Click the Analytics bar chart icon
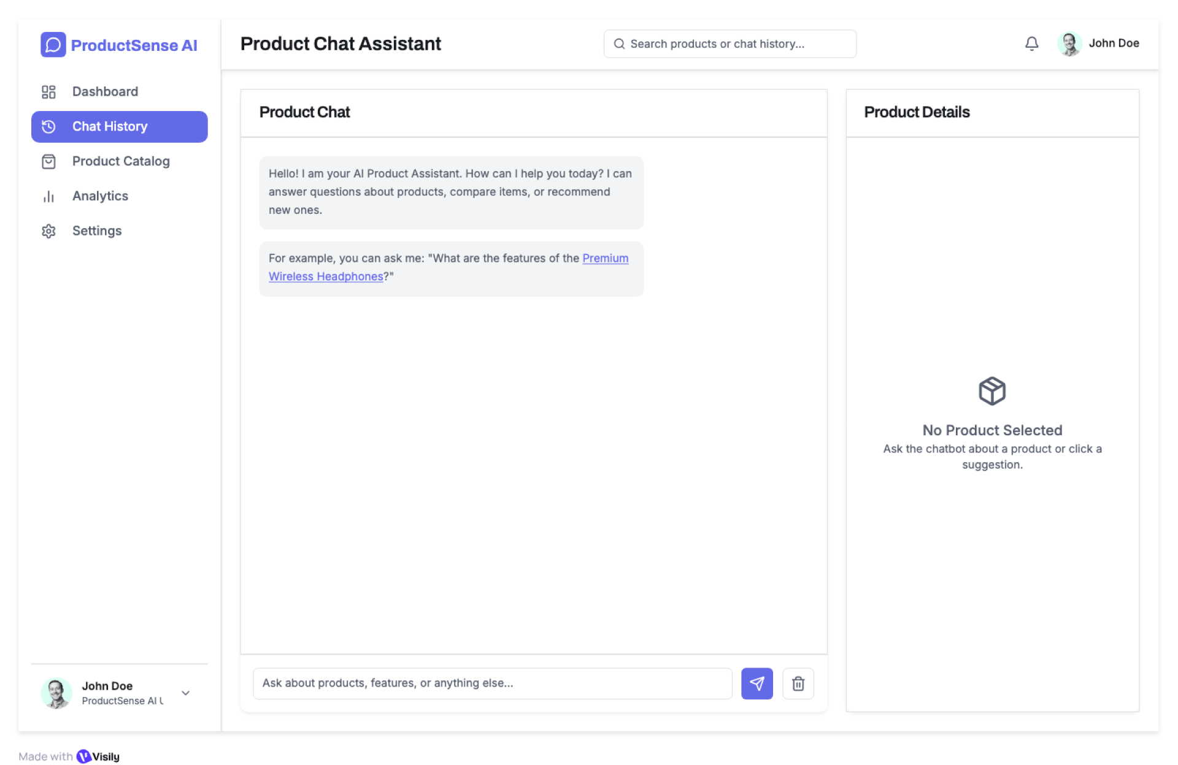Viewport: 1178px width, 765px height. point(48,196)
